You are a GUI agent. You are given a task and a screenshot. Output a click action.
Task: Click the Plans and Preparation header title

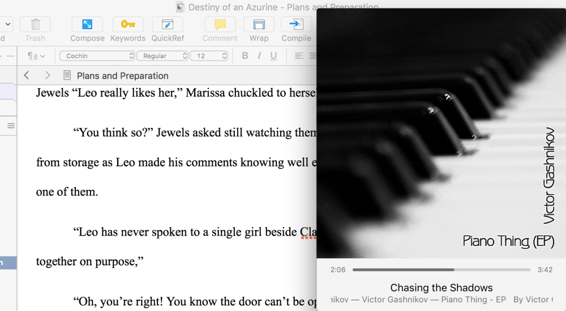pyautogui.click(x=123, y=76)
